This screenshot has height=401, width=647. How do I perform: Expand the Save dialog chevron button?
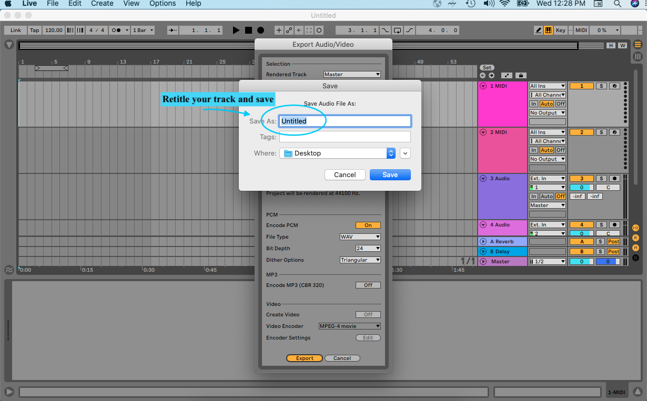click(x=405, y=153)
